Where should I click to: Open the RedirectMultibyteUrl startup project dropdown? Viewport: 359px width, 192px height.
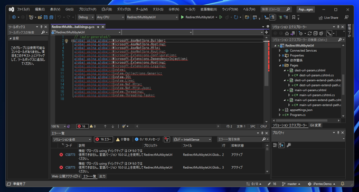pos(152,17)
